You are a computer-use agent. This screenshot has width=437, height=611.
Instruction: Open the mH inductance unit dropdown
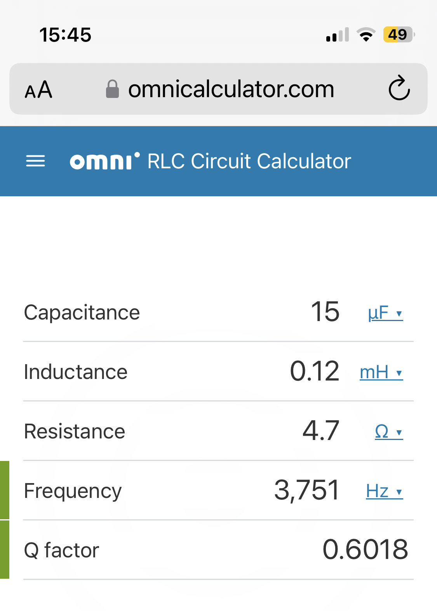tap(381, 372)
